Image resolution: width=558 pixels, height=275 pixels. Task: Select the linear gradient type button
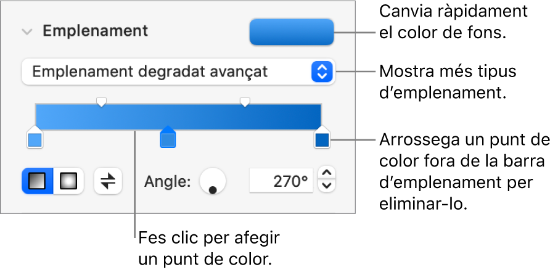click(38, 181)
